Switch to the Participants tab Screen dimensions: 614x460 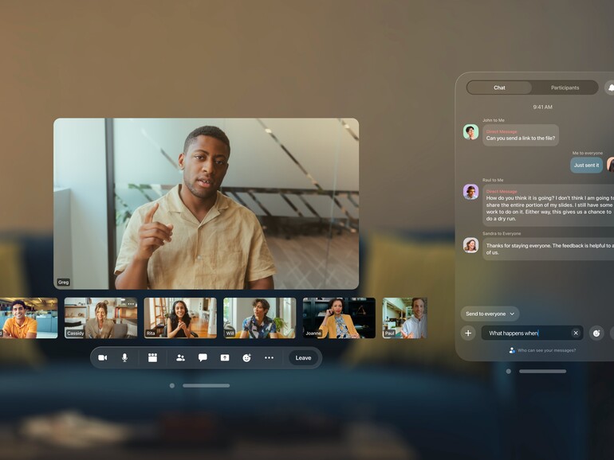tap(565, 88)
